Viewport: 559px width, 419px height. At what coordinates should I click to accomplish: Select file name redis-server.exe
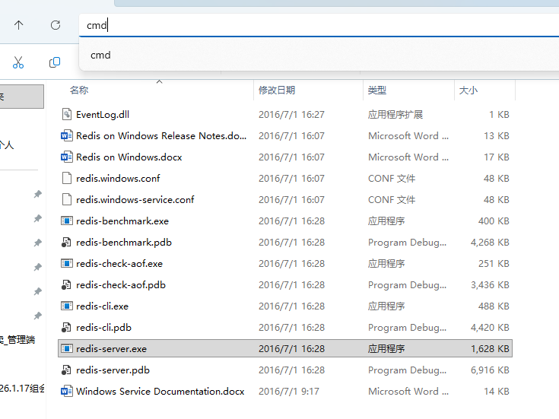111,349
